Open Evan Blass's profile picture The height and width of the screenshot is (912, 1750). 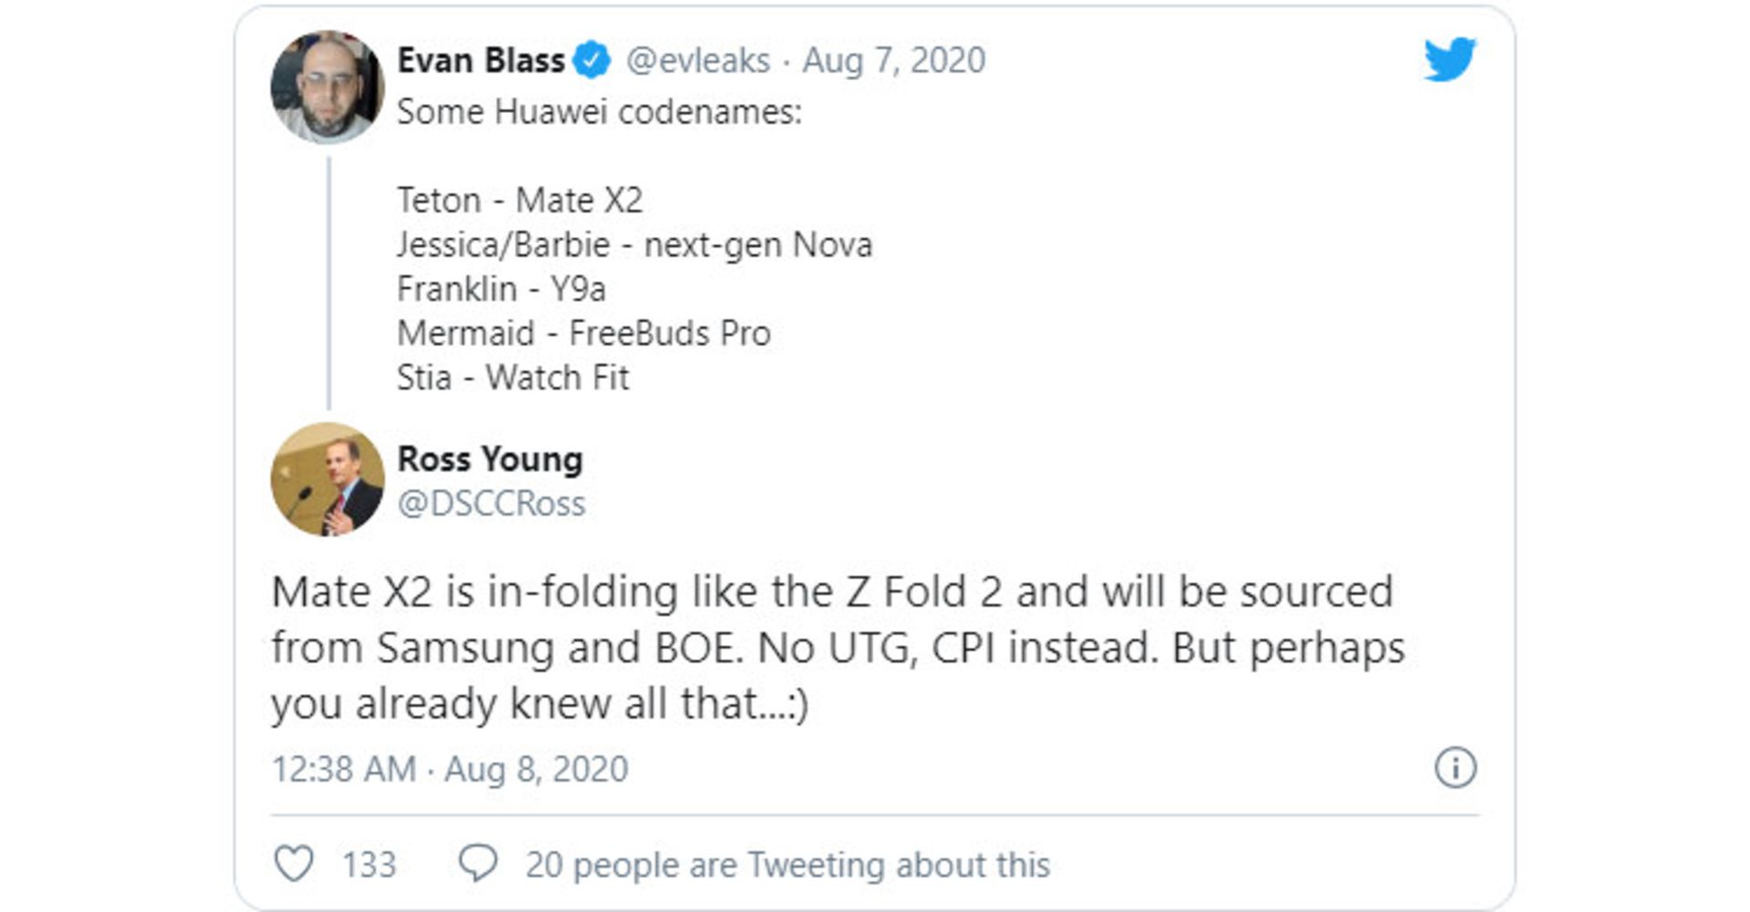327,87
